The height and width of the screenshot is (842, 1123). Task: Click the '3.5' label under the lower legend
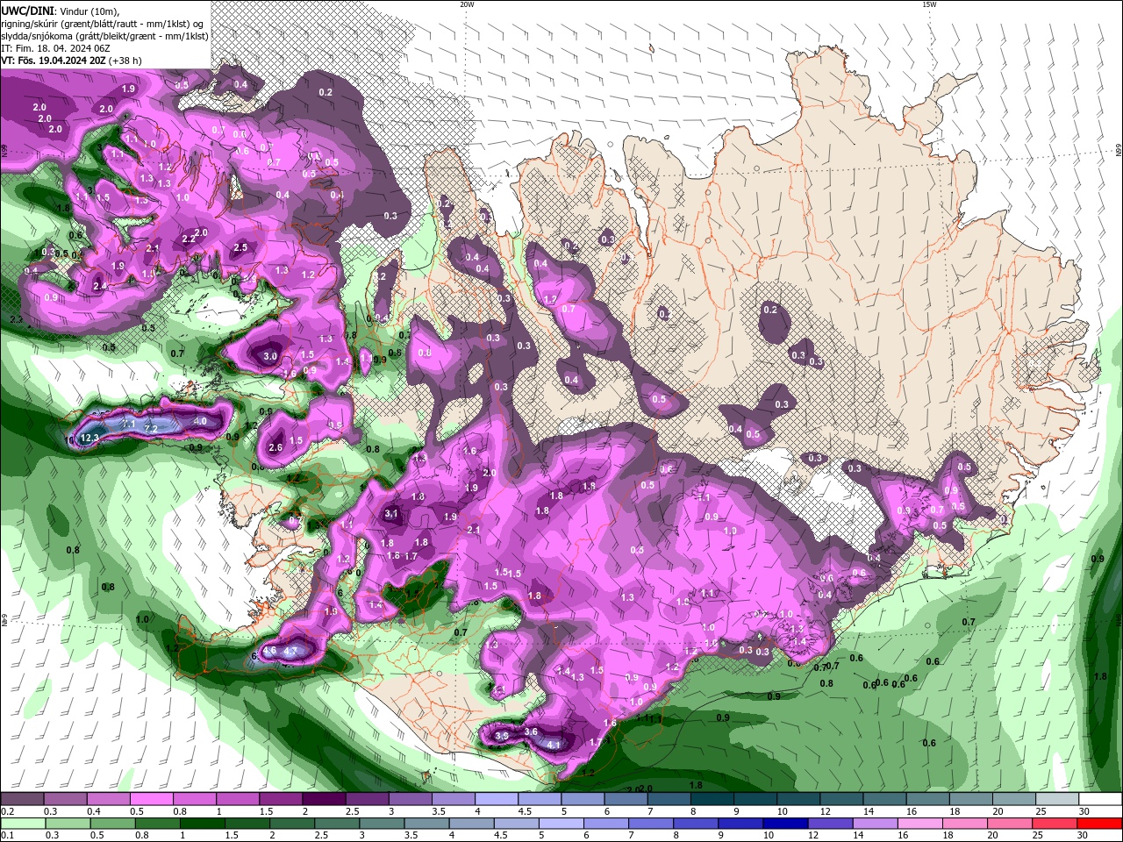point(411,835)
